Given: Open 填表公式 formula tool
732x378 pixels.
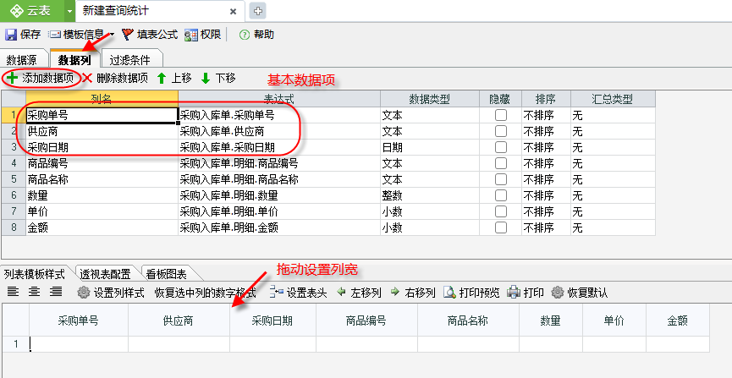Looking at the screenshot, I should (150, 35).
